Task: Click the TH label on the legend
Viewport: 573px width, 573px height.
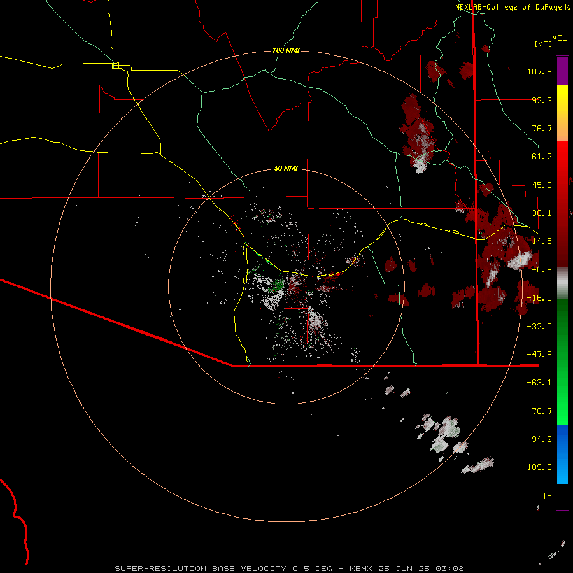Action: pos(547,496)
